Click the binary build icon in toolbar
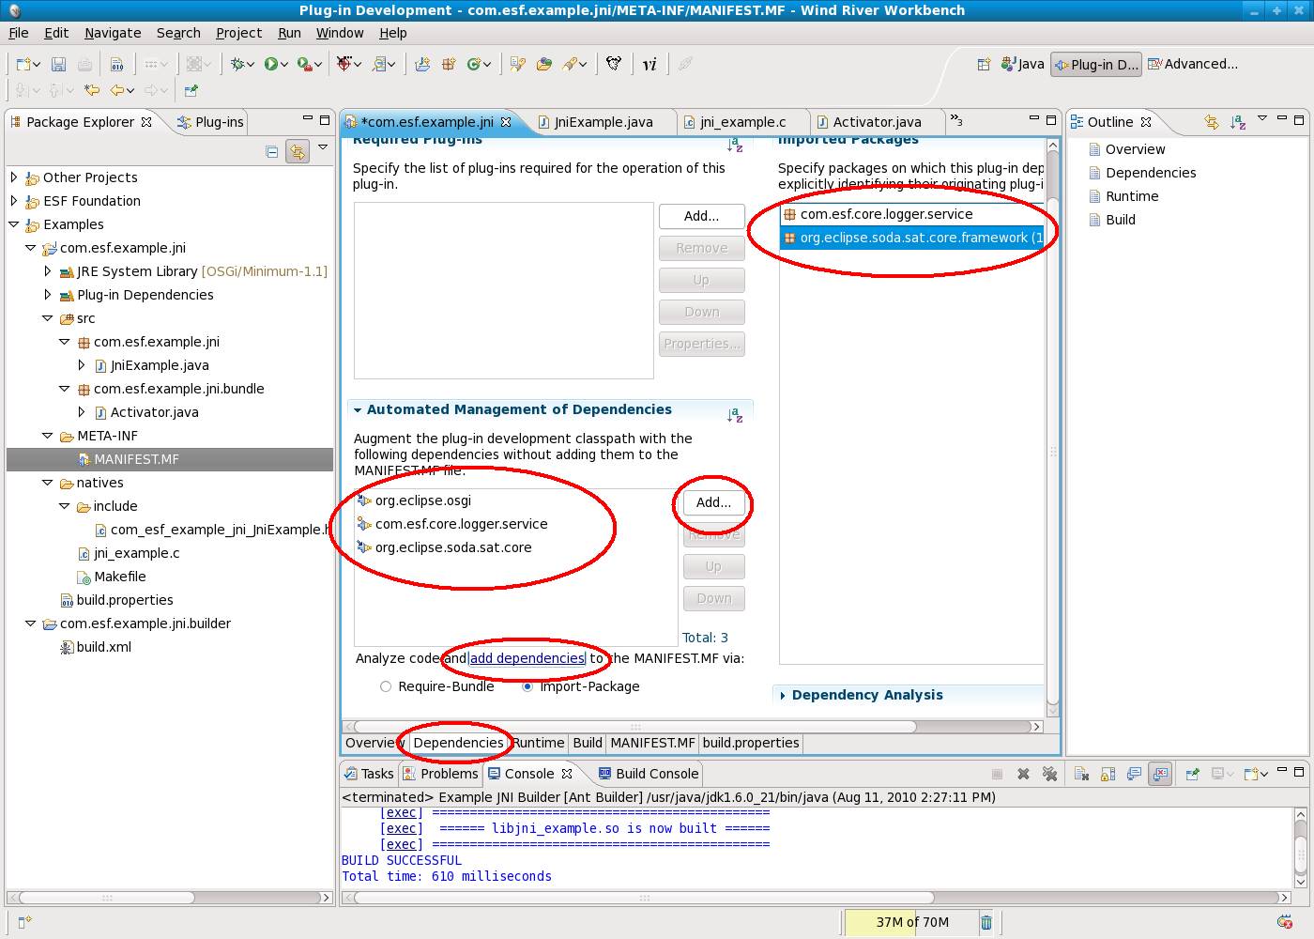This screenshot has width=1314, height=939. (116, 64)
